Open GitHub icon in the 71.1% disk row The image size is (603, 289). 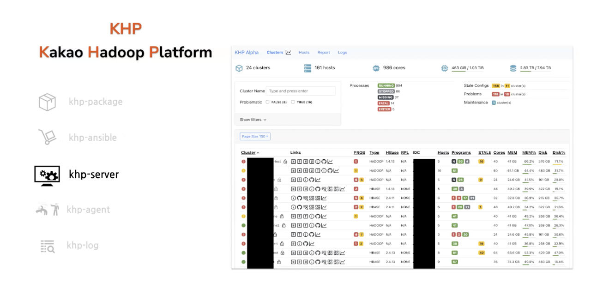(x=324, y=162)
